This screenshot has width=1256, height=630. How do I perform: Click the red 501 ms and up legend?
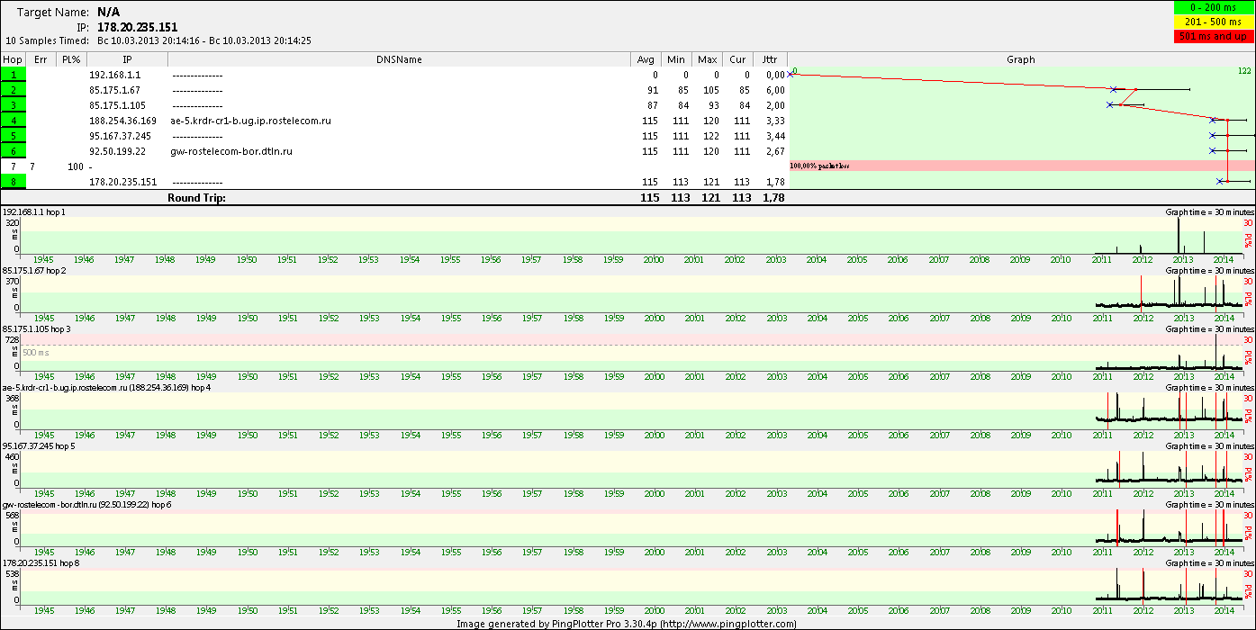point(1212,36)
